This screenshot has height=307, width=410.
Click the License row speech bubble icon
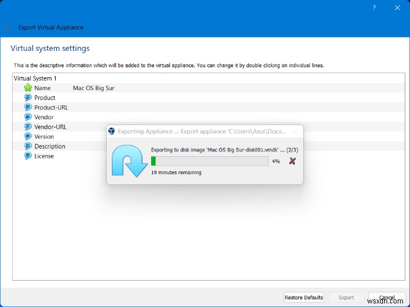[28, 156]
